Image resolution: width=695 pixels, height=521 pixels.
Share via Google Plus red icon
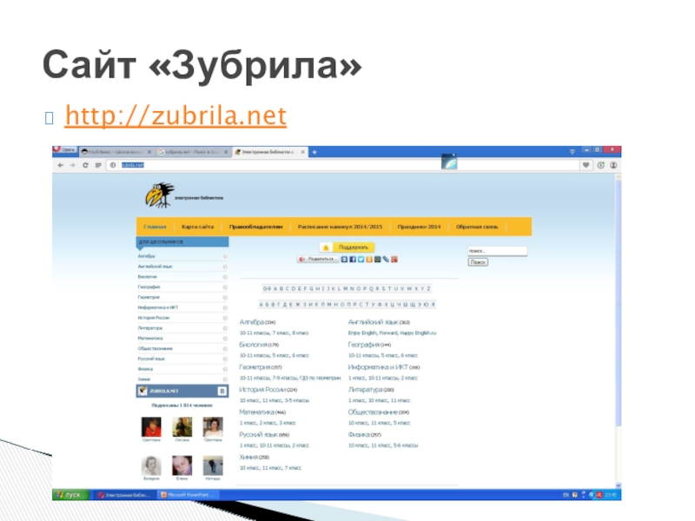(394, 259)
